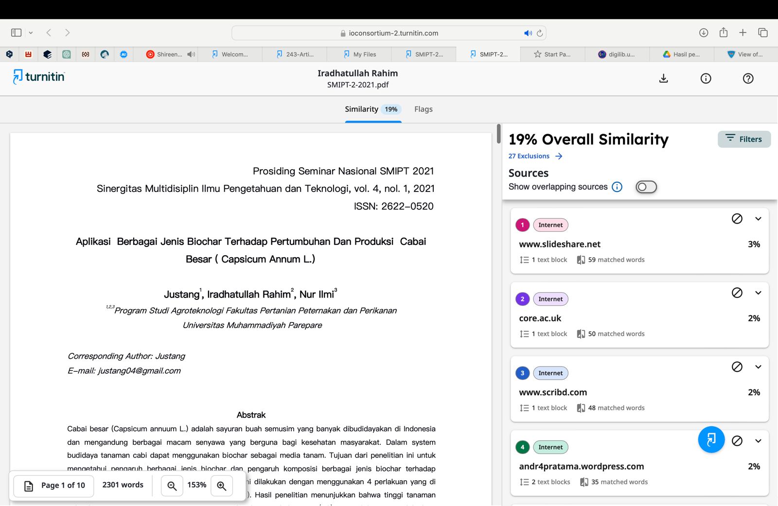Exclude www.scribd.com source
Viewport: 778px width, 506px height.
point(737,366)
